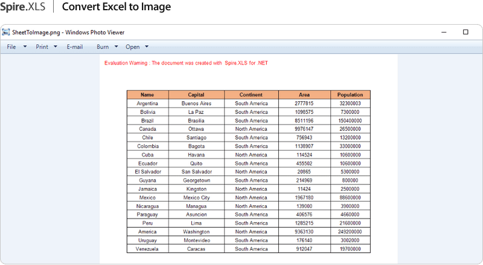
Task: Click the Argentina cell in the table
Action: tap(147, 104)
